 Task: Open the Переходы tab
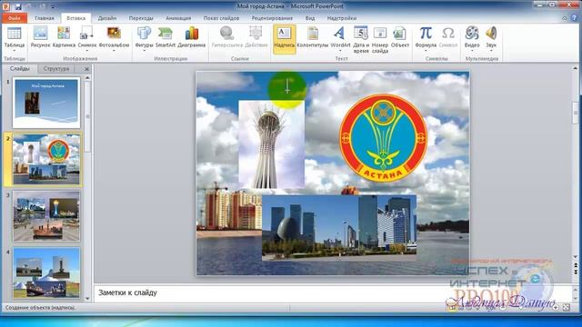point(141,18)
